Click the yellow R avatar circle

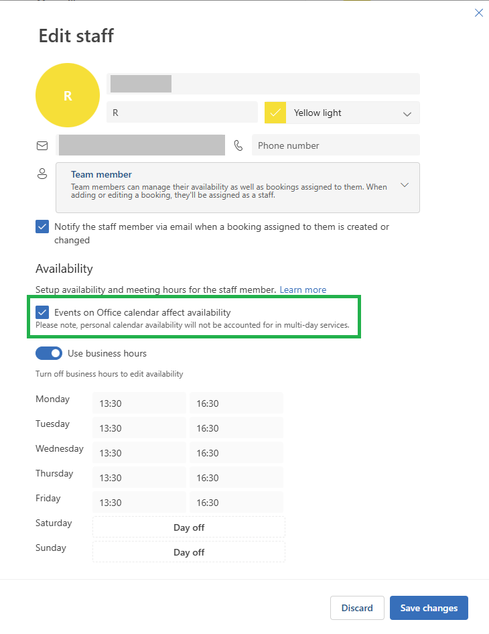68,95
